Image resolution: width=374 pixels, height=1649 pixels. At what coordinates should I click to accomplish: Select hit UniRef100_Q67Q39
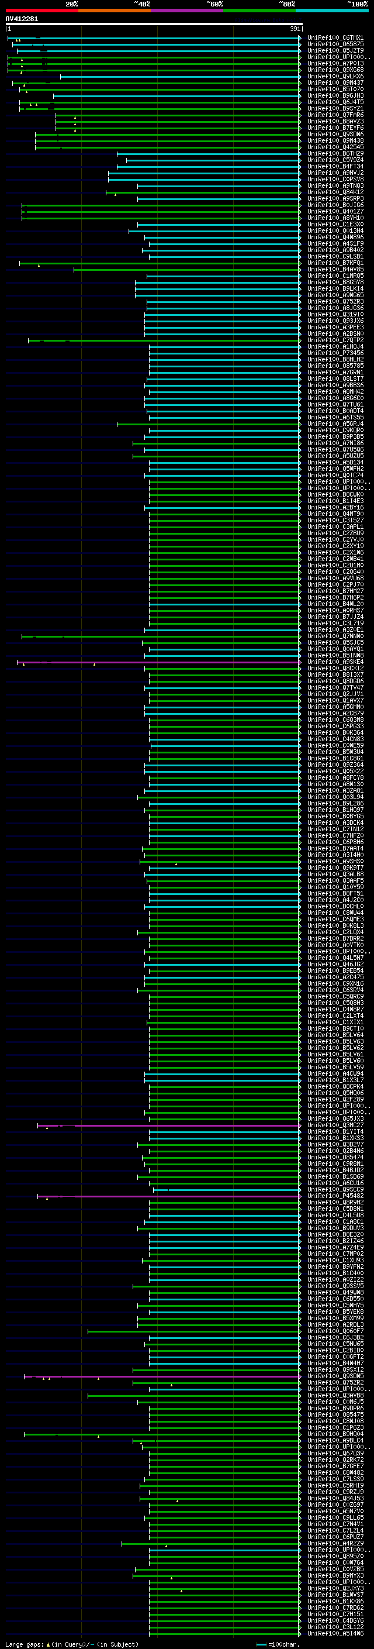tap(335, 1453)
